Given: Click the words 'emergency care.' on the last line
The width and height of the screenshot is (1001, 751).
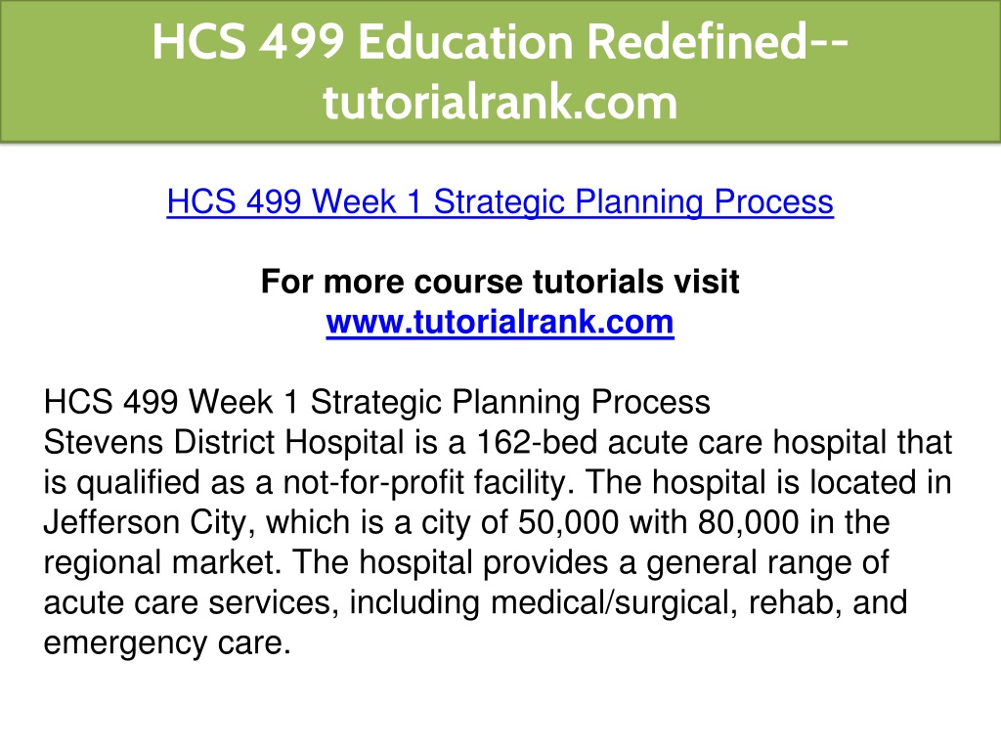Looking at the screenshot, I should point(167,643).
